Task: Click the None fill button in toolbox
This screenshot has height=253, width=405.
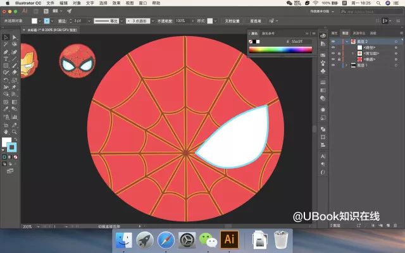Action: (15, 157)
